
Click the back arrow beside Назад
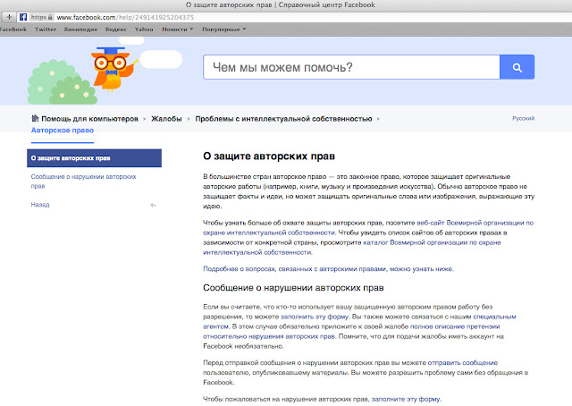(x=153, y=205)
